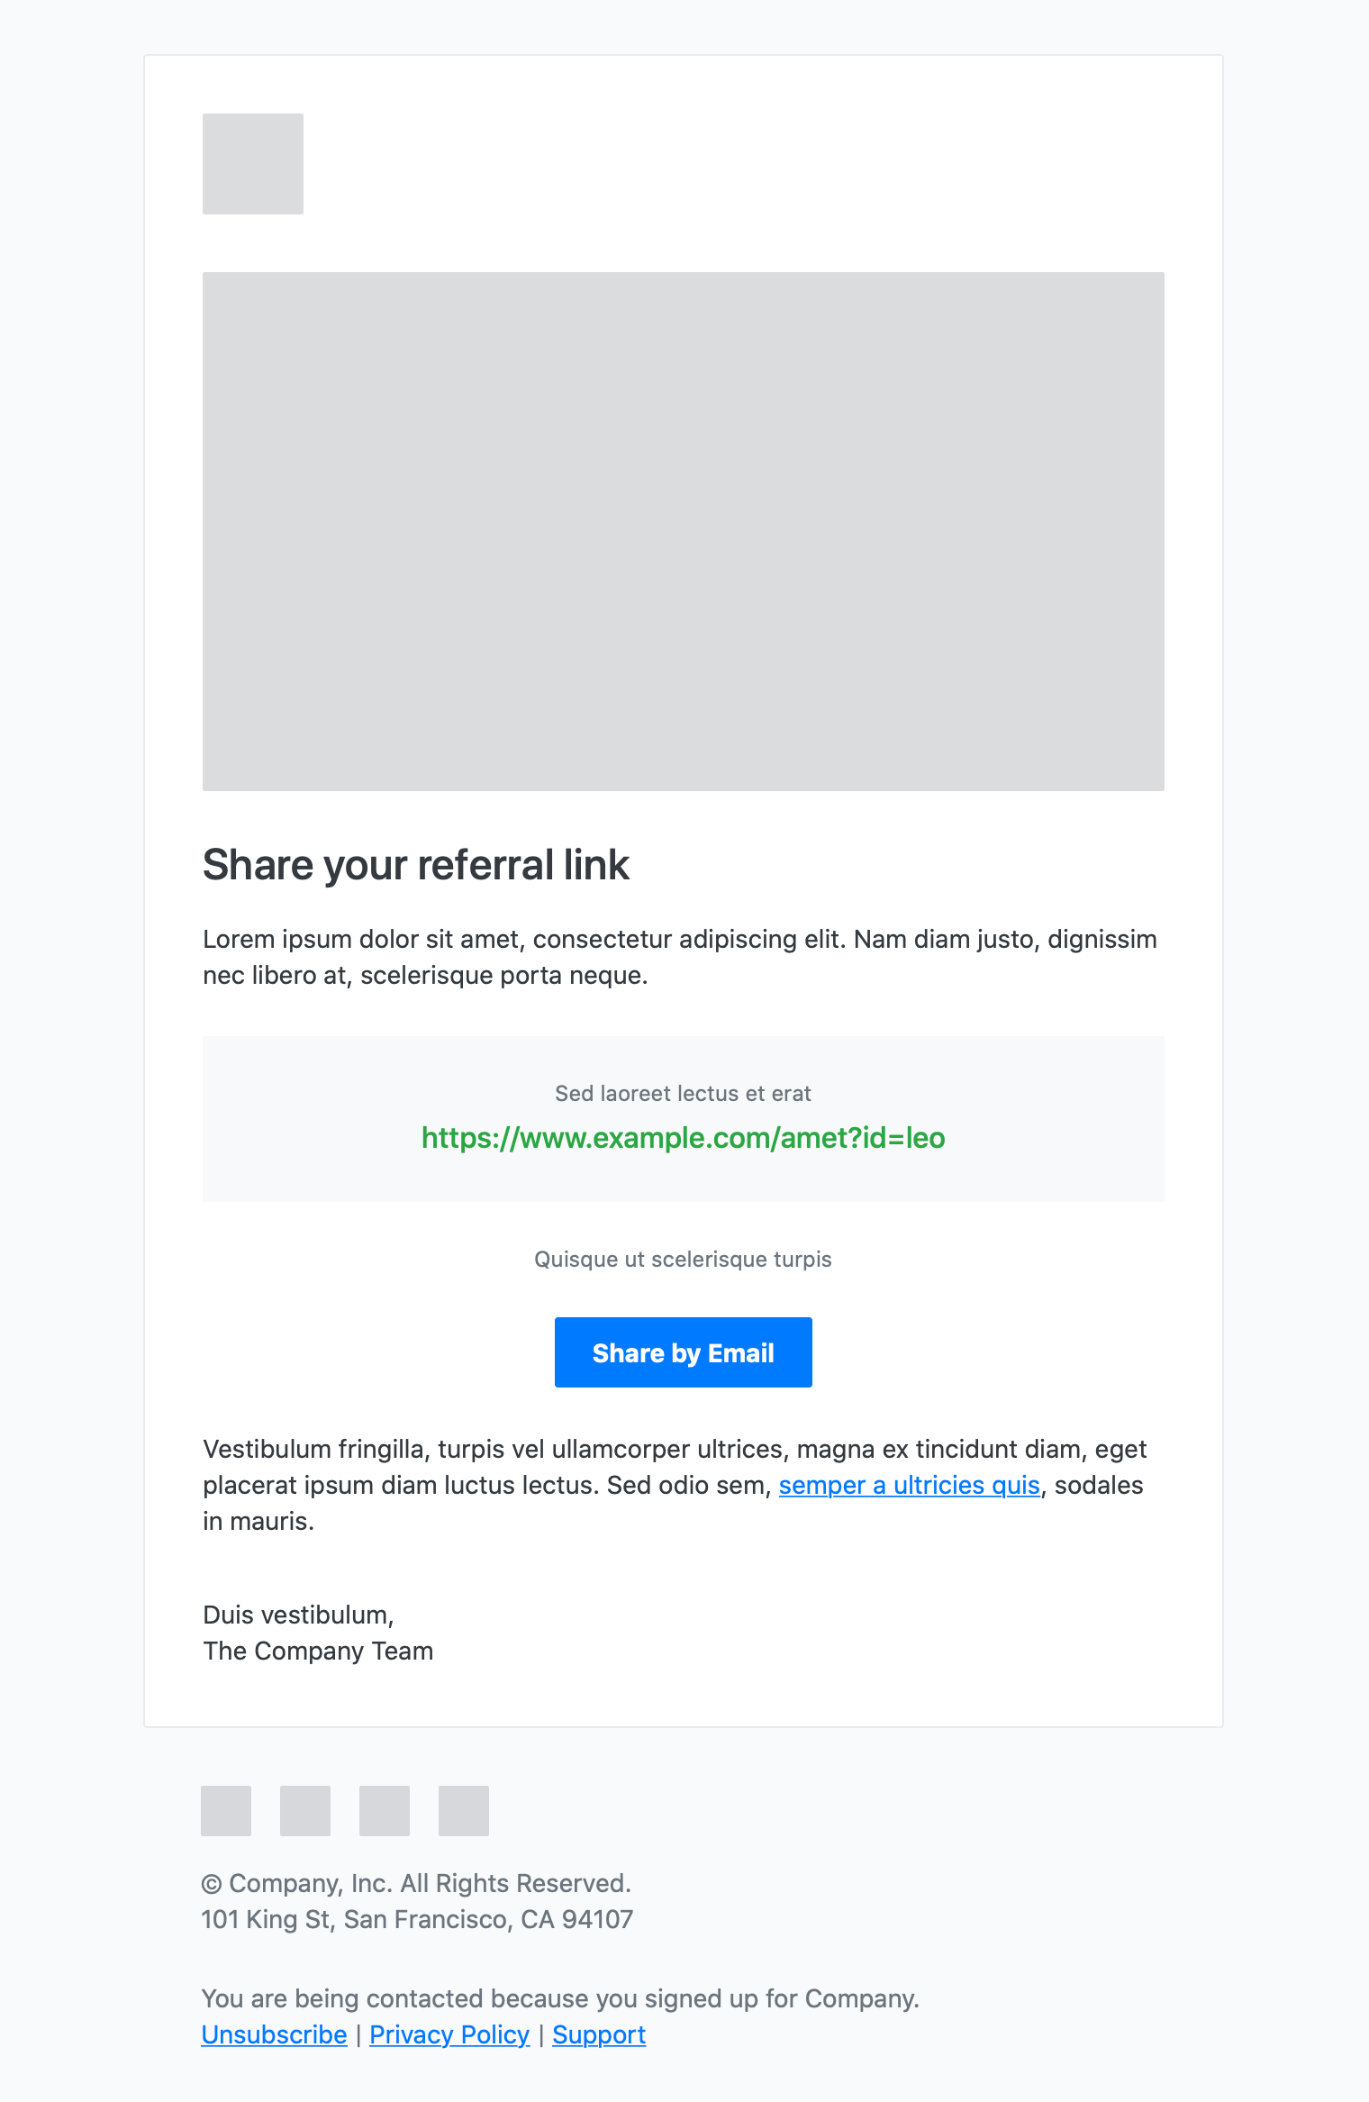The height and width of the screenshot is (2102, 1369).
Task: Select the Share your referral link heading
Action: click(417, 864)
